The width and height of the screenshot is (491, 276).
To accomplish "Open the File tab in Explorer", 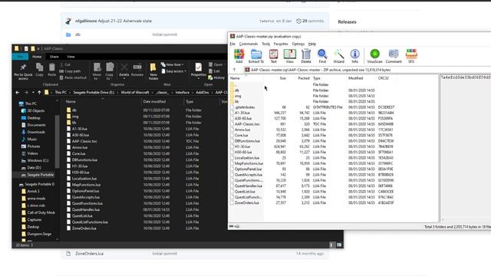I will [x=20, y=57].
